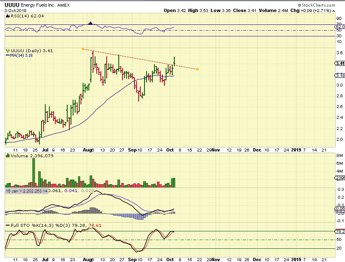Viewport: 345px width, 262px height.
Task: Click the 3-Oct-2018 date text
Action: click(15, 10)
